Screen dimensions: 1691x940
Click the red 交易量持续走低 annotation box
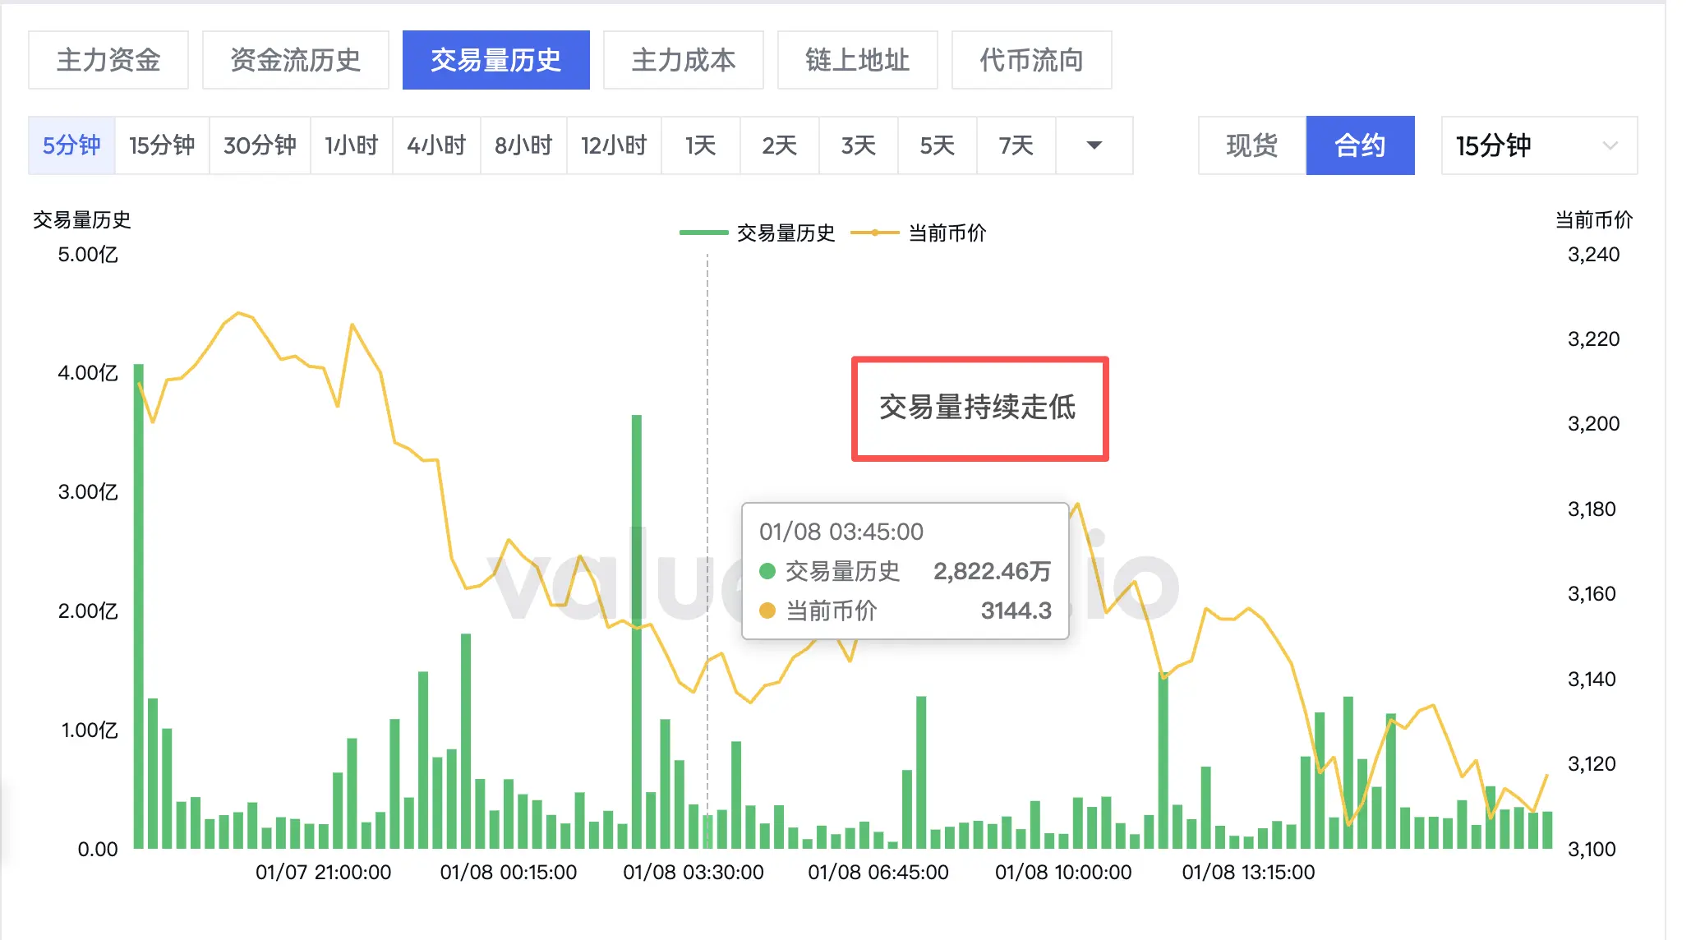pos(979,408)
